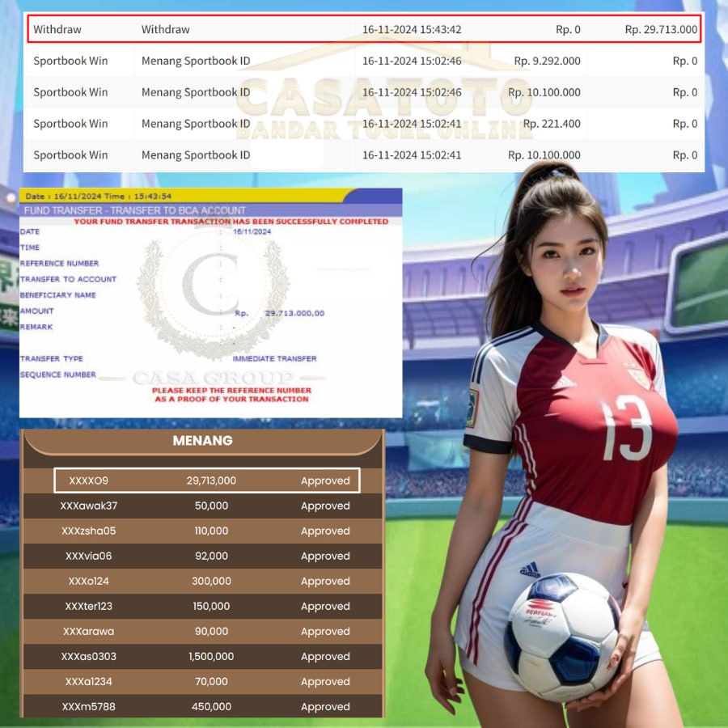This screenshot has width=728, height=728.
Task: Click the number 13 on the jersey
Action: pos(626,427)
